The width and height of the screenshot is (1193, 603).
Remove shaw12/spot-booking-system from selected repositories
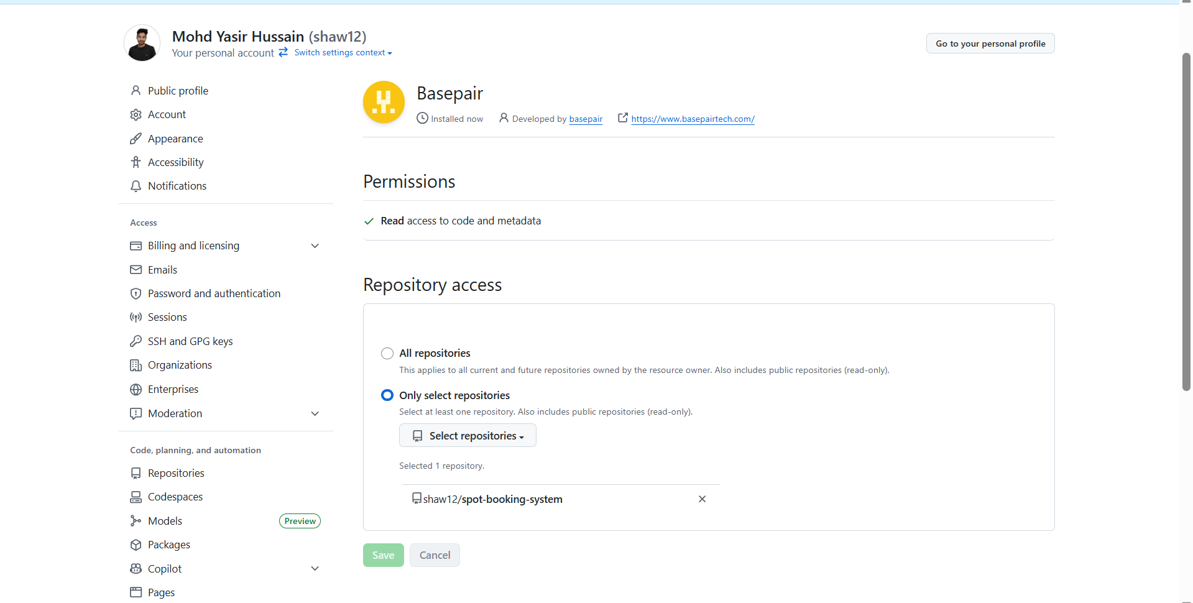pos(702,499)
